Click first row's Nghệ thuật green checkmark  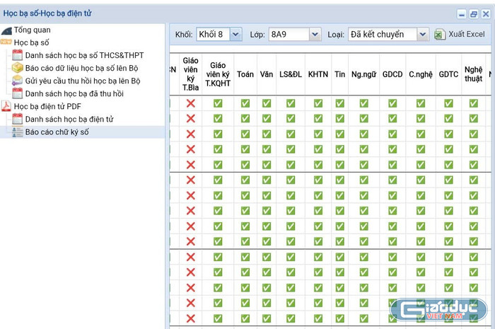(x=473, y=103)
